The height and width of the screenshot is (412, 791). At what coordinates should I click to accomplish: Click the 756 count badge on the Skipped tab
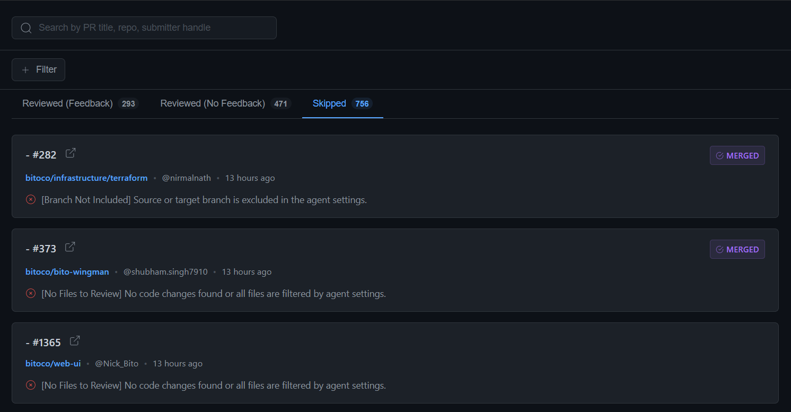point(362,104)
